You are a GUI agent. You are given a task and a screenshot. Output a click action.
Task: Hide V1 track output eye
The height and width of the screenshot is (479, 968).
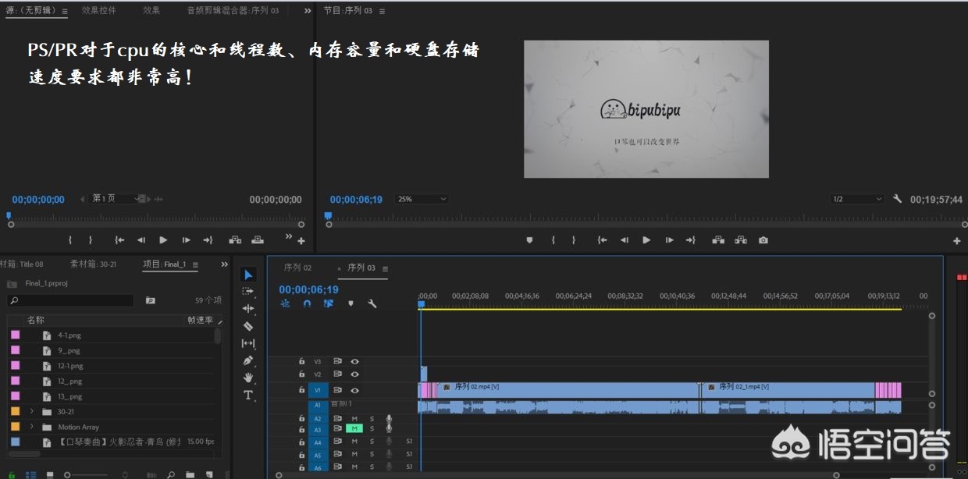tap(354, 390)
